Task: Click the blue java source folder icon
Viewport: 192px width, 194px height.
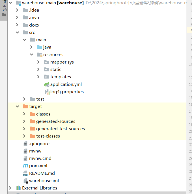Action: (x=40, y=47)
